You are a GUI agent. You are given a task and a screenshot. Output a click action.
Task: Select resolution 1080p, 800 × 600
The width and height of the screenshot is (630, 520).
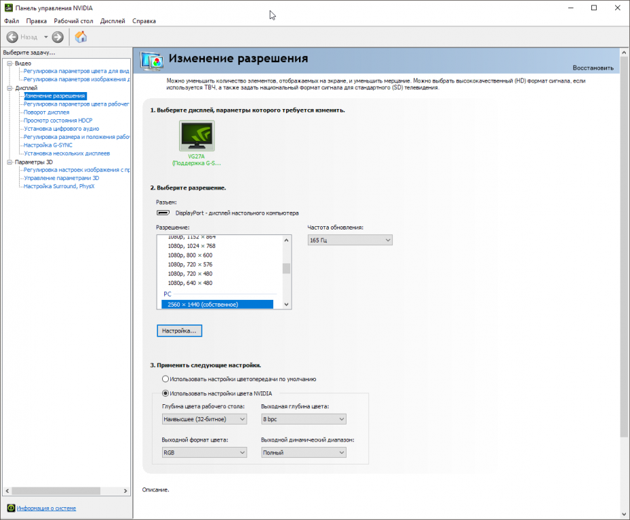[190, 255]
